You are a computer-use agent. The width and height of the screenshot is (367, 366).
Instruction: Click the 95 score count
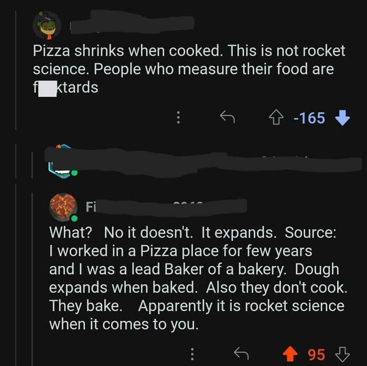coord(316,354)
